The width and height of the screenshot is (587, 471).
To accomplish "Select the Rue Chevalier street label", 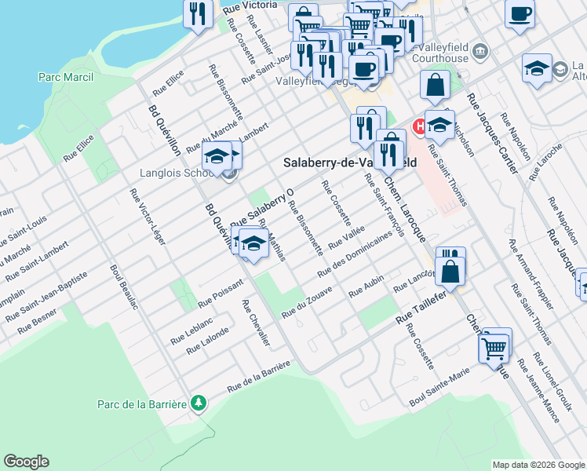I will [257, 323].
